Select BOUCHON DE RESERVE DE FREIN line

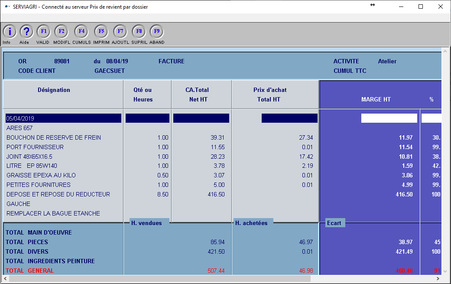pyautogui.click(x=54, y=137)
